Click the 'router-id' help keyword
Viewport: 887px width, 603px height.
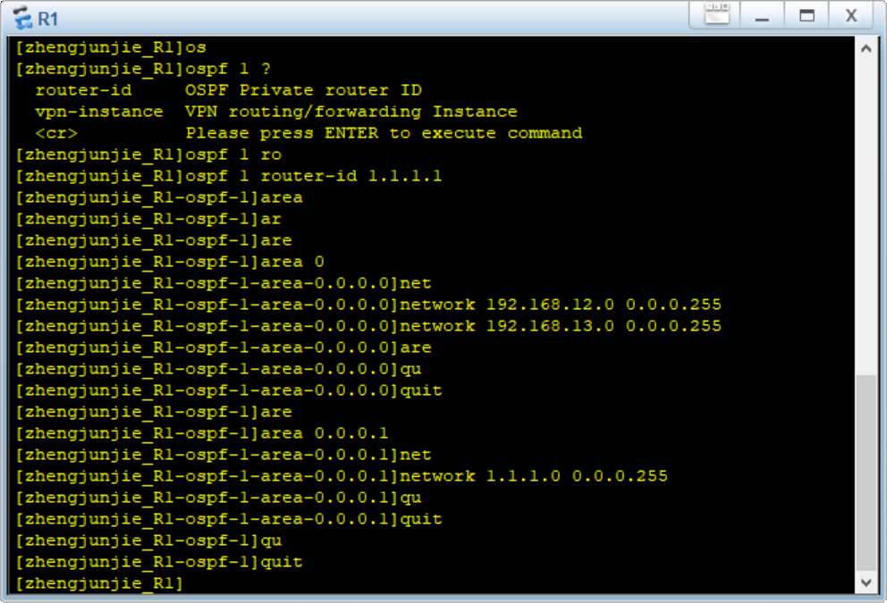pyautogui.click(x=83, y=90)
